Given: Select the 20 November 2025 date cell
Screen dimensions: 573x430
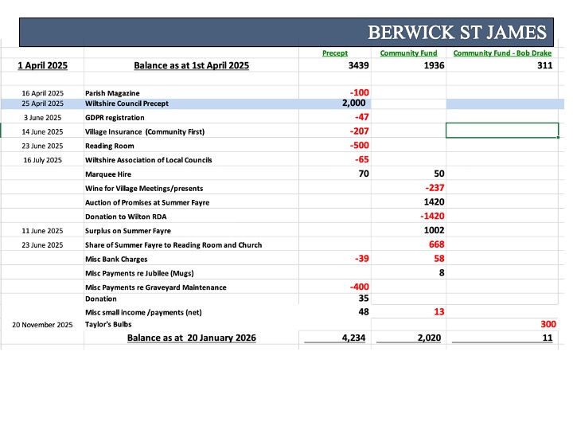Looking at the screenshot, I should pyautogui.click(x=42, y=325).
